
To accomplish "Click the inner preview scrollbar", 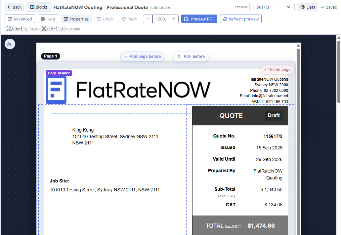I will (x=298, y=139).
